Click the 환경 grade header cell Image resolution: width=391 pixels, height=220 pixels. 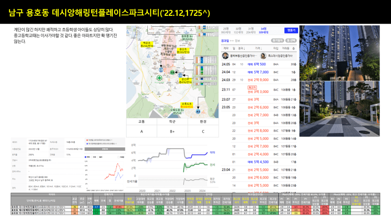(x=203, y=122)
